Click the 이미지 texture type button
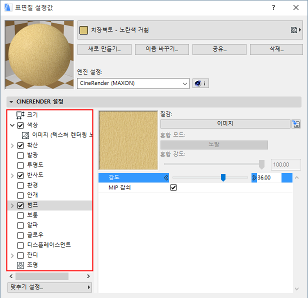The image size is (308, 298). [x=225, y=124]
